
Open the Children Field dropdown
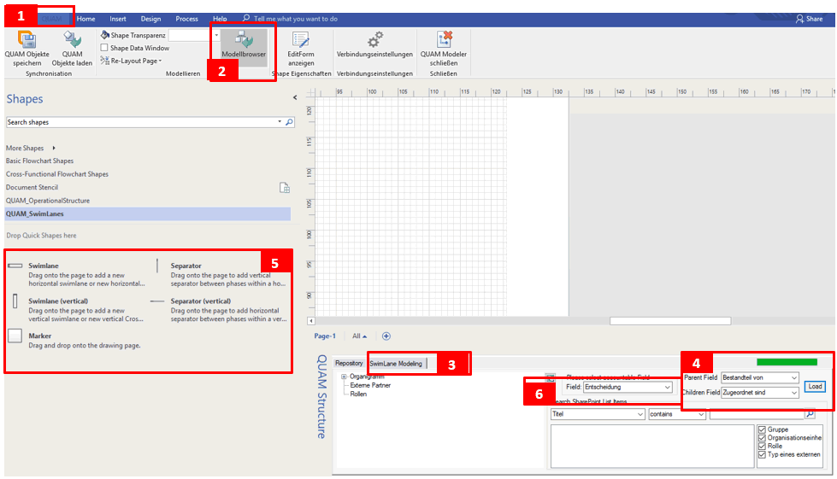(759, 393)
